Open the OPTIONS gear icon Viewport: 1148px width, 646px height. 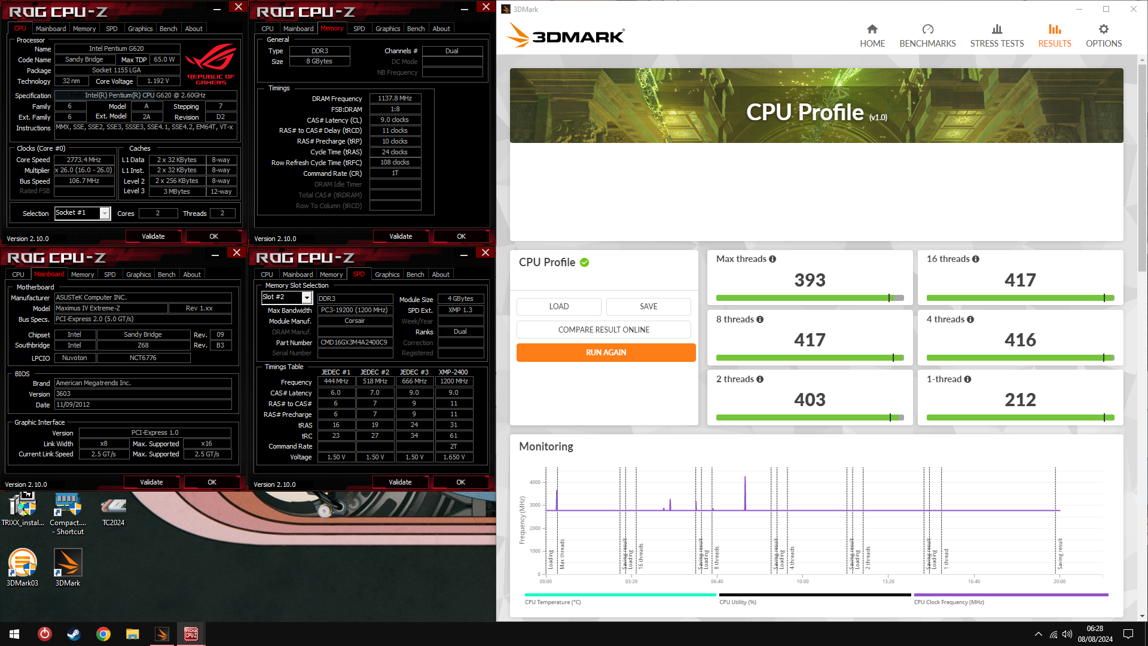pos(1104,29)
